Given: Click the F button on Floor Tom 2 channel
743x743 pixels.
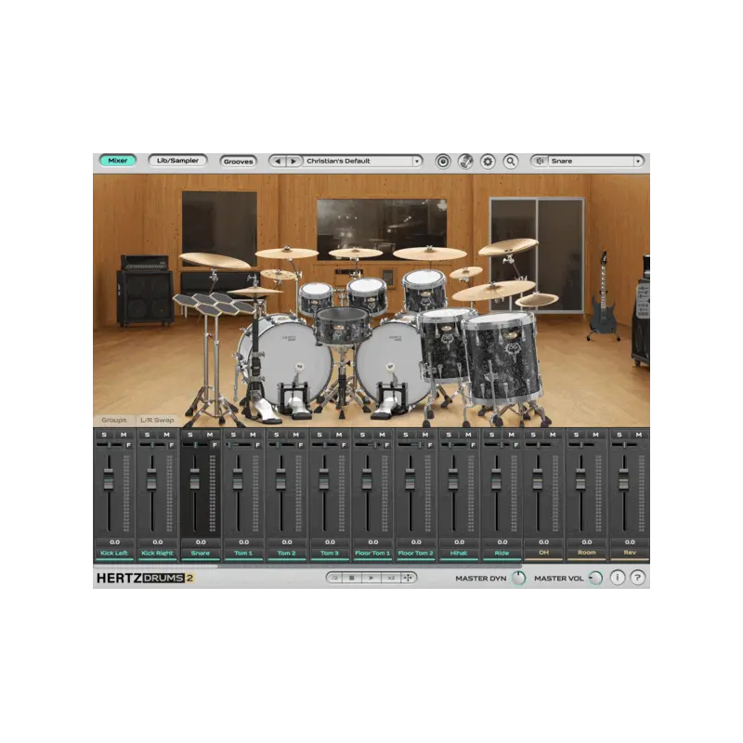Looking at the screenshot, I should tap(430, 445).
